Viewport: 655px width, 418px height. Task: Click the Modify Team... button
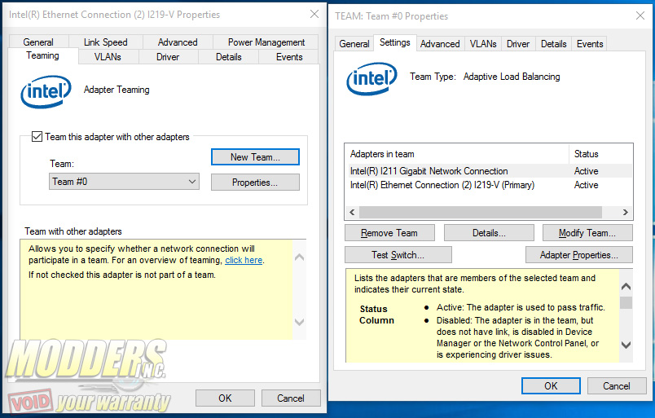[587, 233]
